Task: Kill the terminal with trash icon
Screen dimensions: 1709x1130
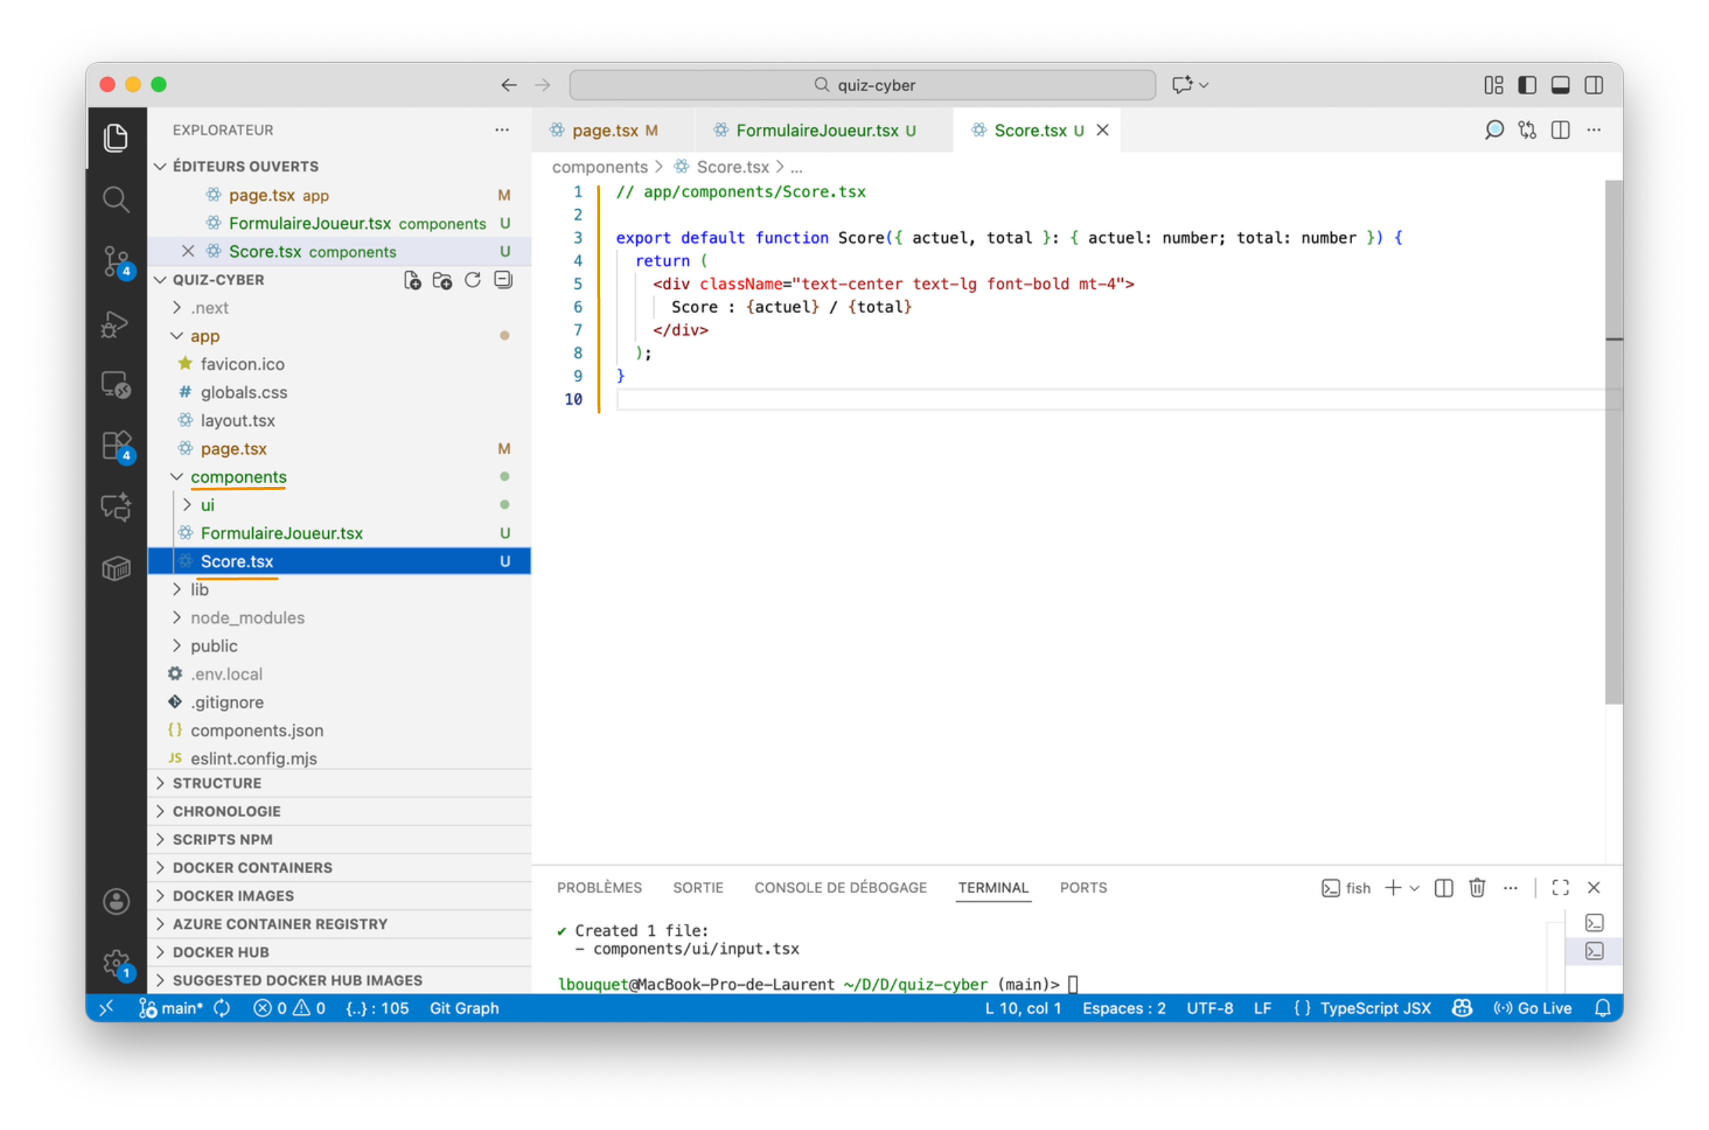Action: tap(1478, 888)
